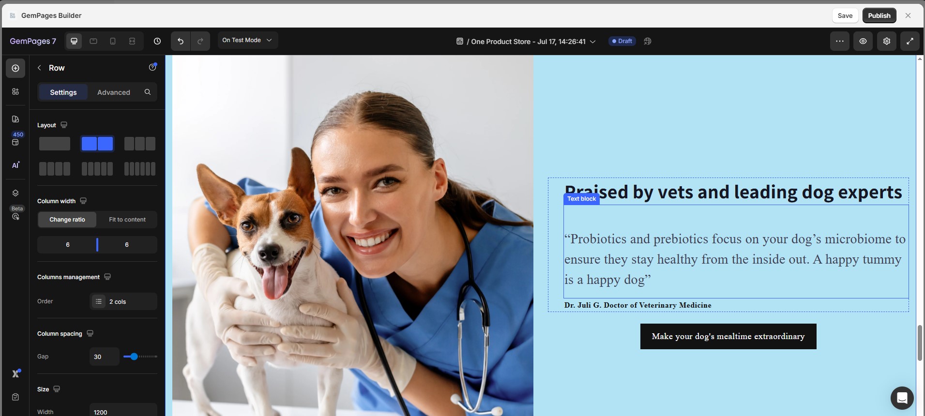Open the page title dropdown

(526, 42)
